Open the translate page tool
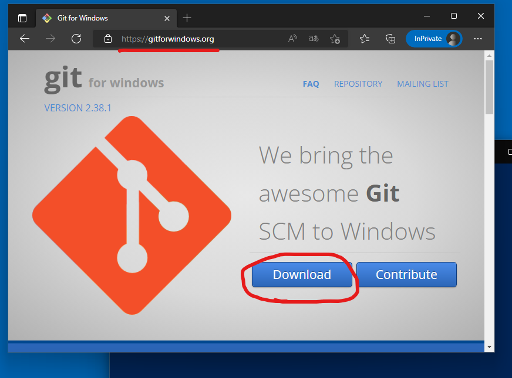This screenshot has height=378, width=512. 313,39
